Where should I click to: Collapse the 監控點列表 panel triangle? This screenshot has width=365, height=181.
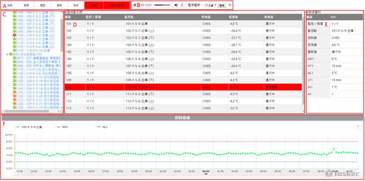[x=66, y=12]
